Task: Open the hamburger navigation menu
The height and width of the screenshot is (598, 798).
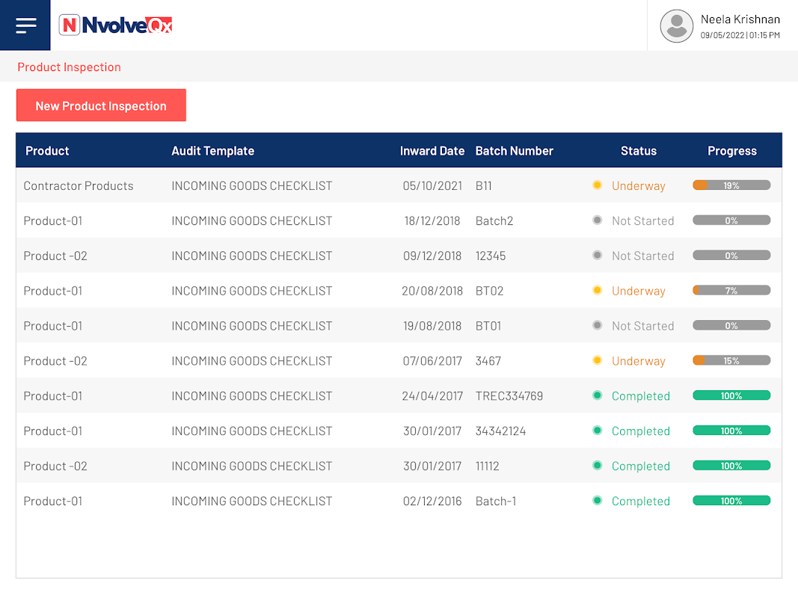Action: click(x=25, y=25)
